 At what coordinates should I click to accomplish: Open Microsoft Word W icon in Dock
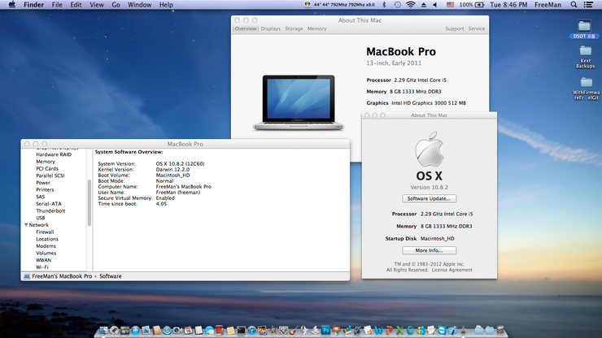(x=378, y=331)
